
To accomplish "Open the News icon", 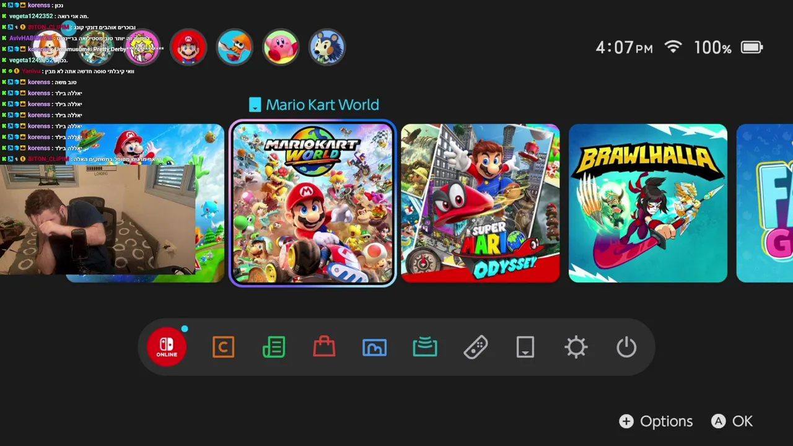I will [274, 347].
